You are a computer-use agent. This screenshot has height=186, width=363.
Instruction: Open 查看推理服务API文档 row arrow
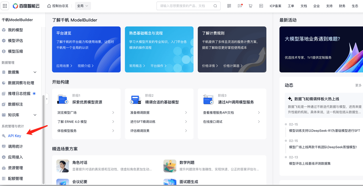point(259,112)
